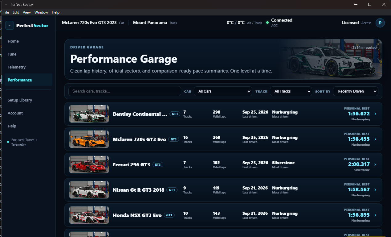Viewport: 391px width, 237px height.
Task: Click the Honda NSX GT3 Evo name
Action: (x=137, y=215)
